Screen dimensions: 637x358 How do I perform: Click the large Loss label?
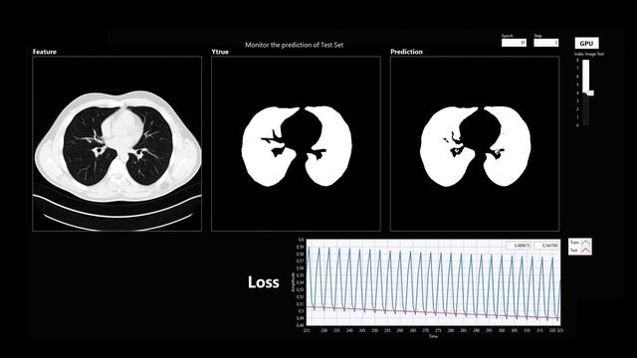[x=263, y=282]
